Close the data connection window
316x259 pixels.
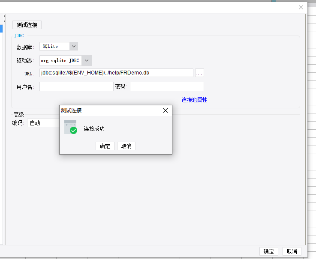301,7
